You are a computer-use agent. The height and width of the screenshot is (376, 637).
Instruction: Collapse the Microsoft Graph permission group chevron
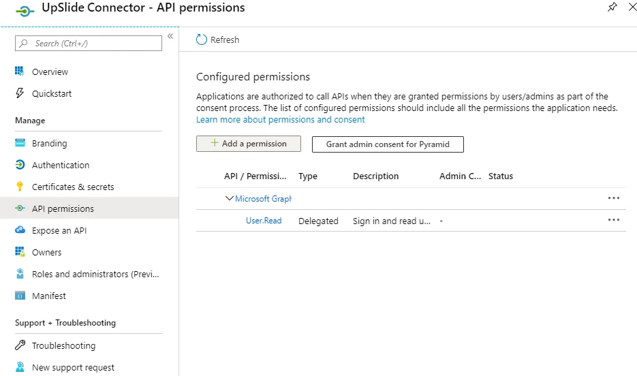(x=229, y=198)
